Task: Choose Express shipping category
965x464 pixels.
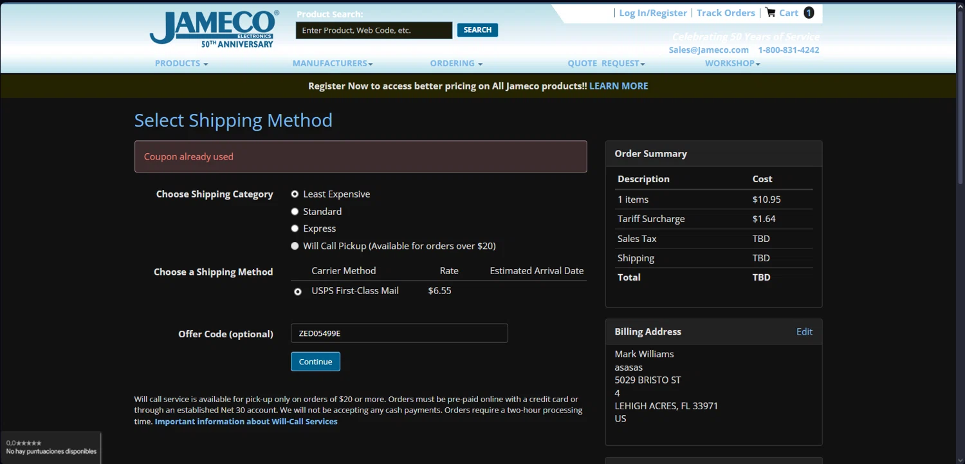Action: (295, 228)
